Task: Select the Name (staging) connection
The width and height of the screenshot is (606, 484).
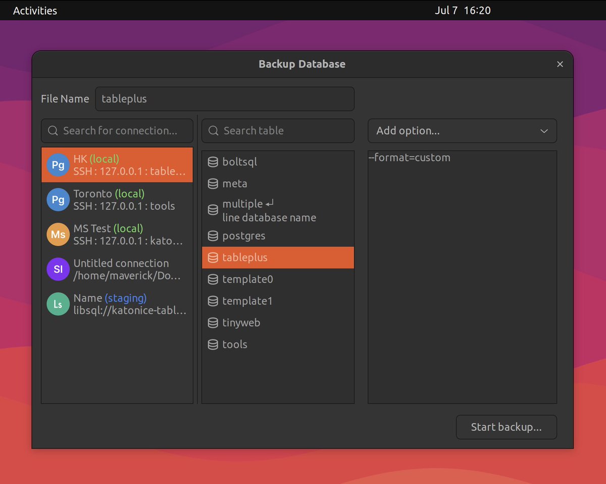Action: [x=117, y=304]
